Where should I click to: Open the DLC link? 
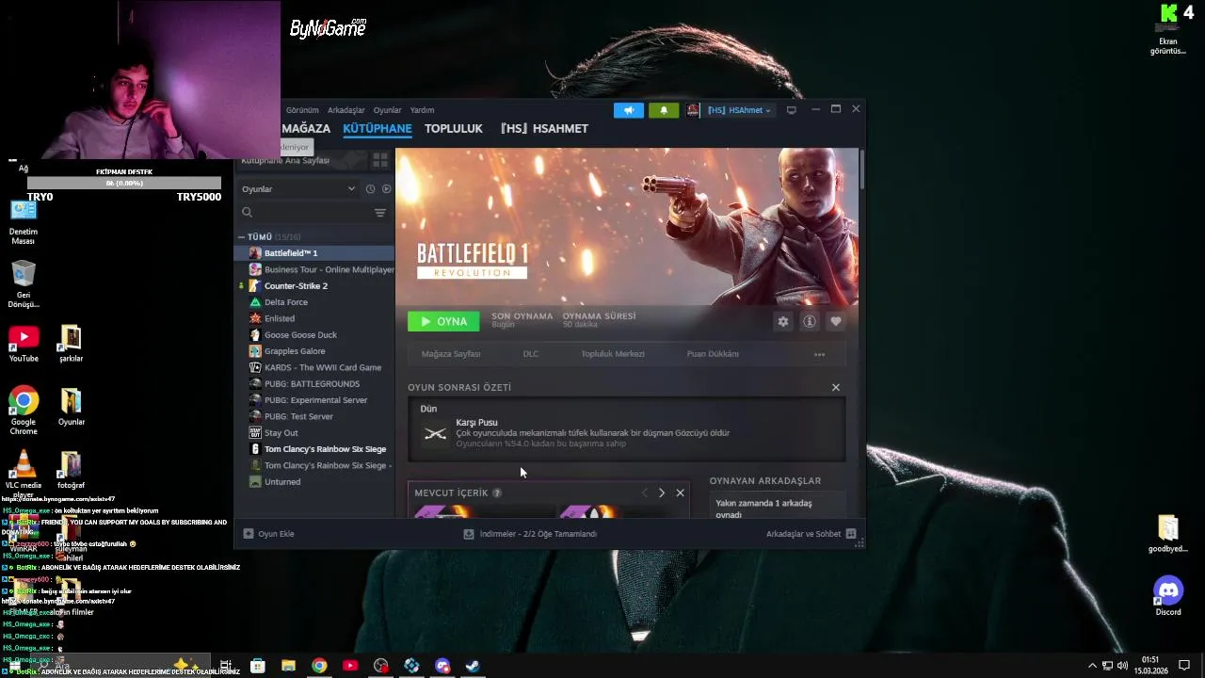click(x=531, y=354)
